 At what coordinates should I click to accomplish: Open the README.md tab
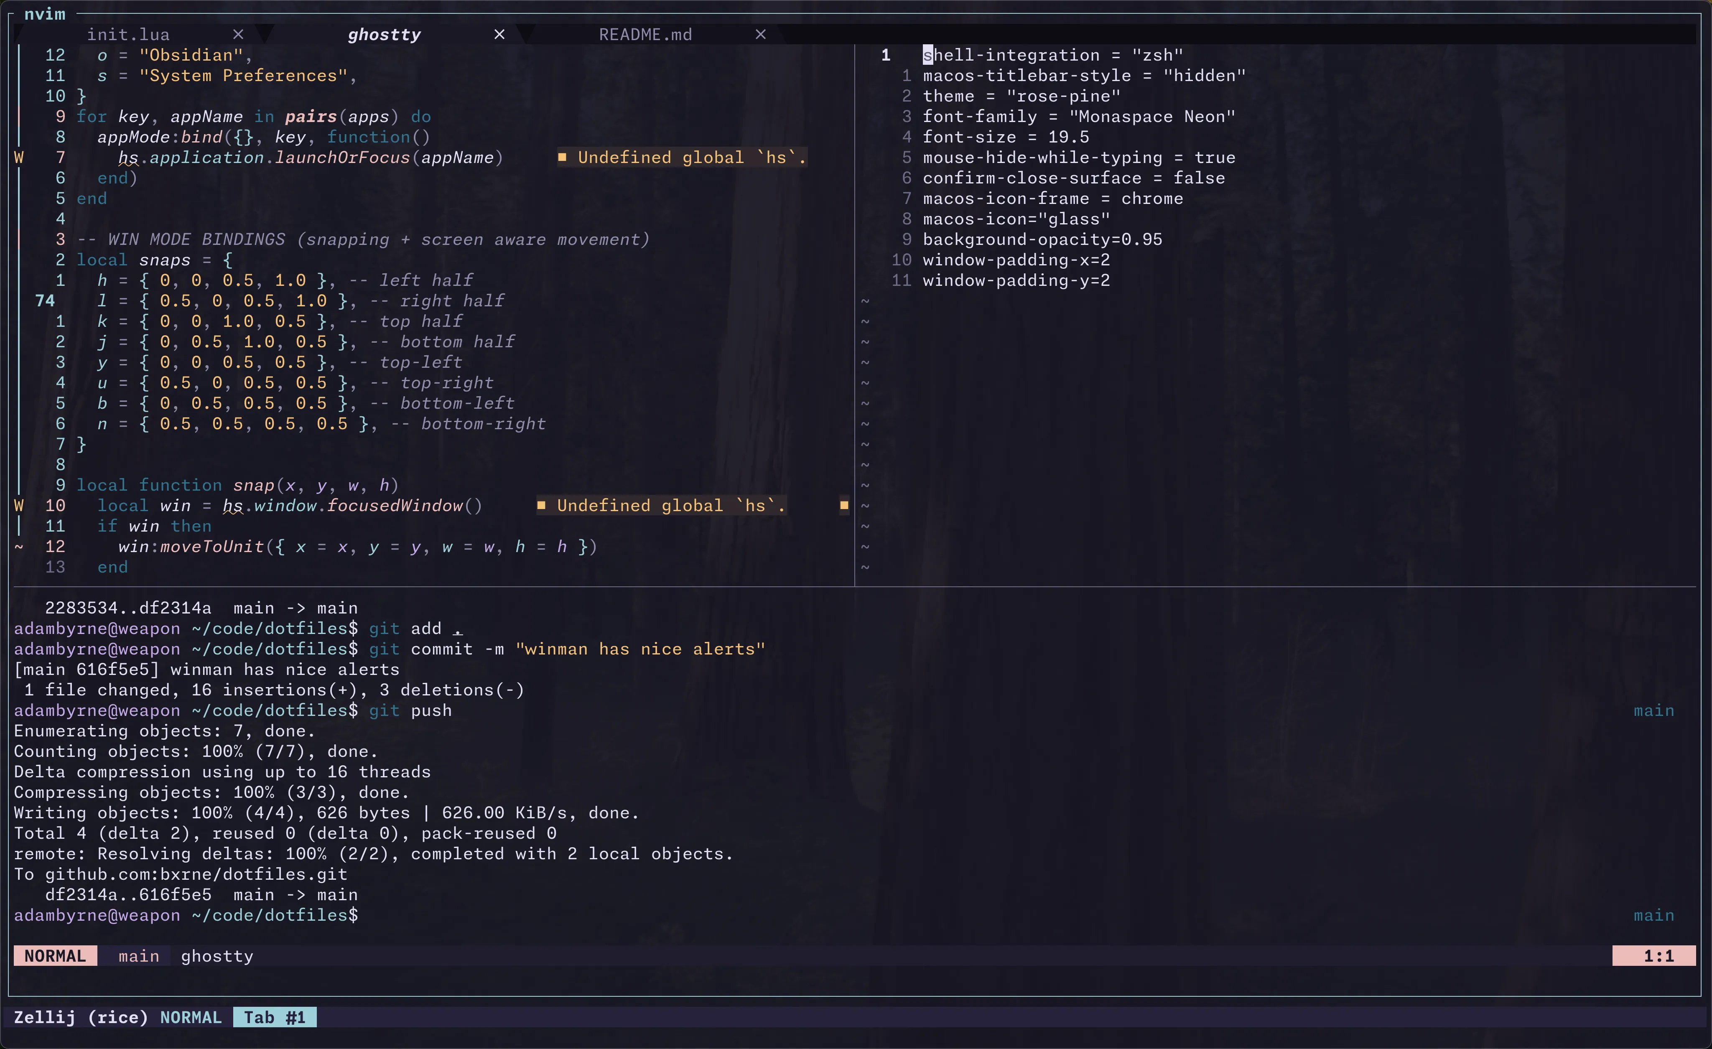(x=645, y=35)
